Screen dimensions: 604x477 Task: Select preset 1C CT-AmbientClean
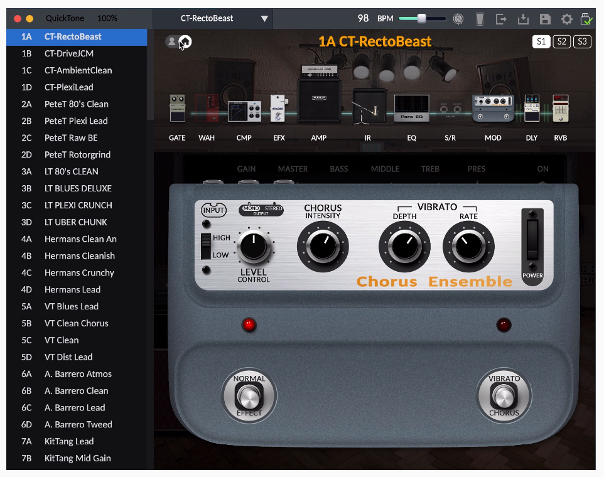77,70
